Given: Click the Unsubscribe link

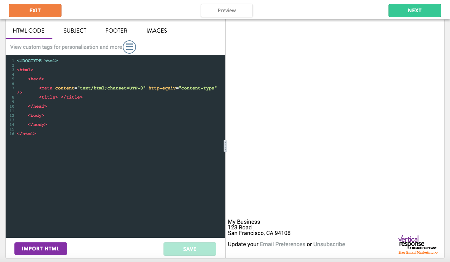Looking at the screenshot, I should pyautogui.click(x=329, y=244).
